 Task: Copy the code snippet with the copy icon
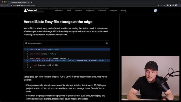pos(107,43)
